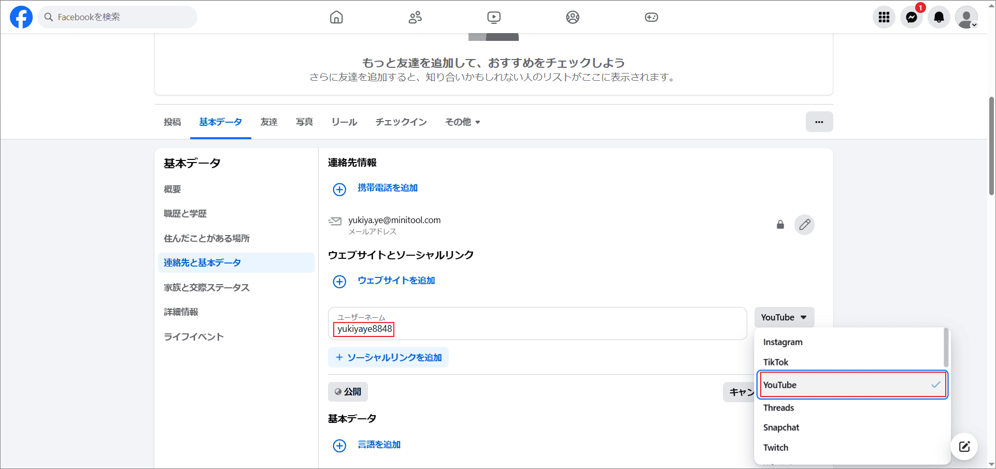The height and width of the screenshot is (469, 996).
Task: Click the privacy lock icon next to the email
Action: point(780,225)
